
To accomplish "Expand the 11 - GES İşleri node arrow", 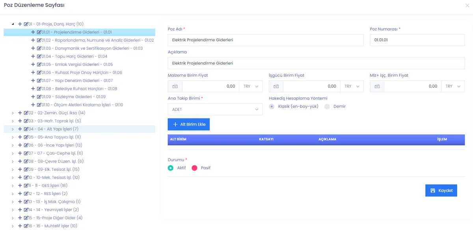I will click(x=13, y=185).
